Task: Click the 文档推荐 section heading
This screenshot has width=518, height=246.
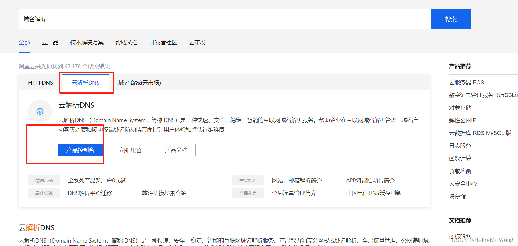Action: click(460, 220)
